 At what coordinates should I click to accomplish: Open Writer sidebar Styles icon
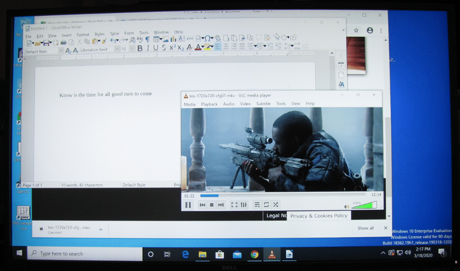(341, 84)
